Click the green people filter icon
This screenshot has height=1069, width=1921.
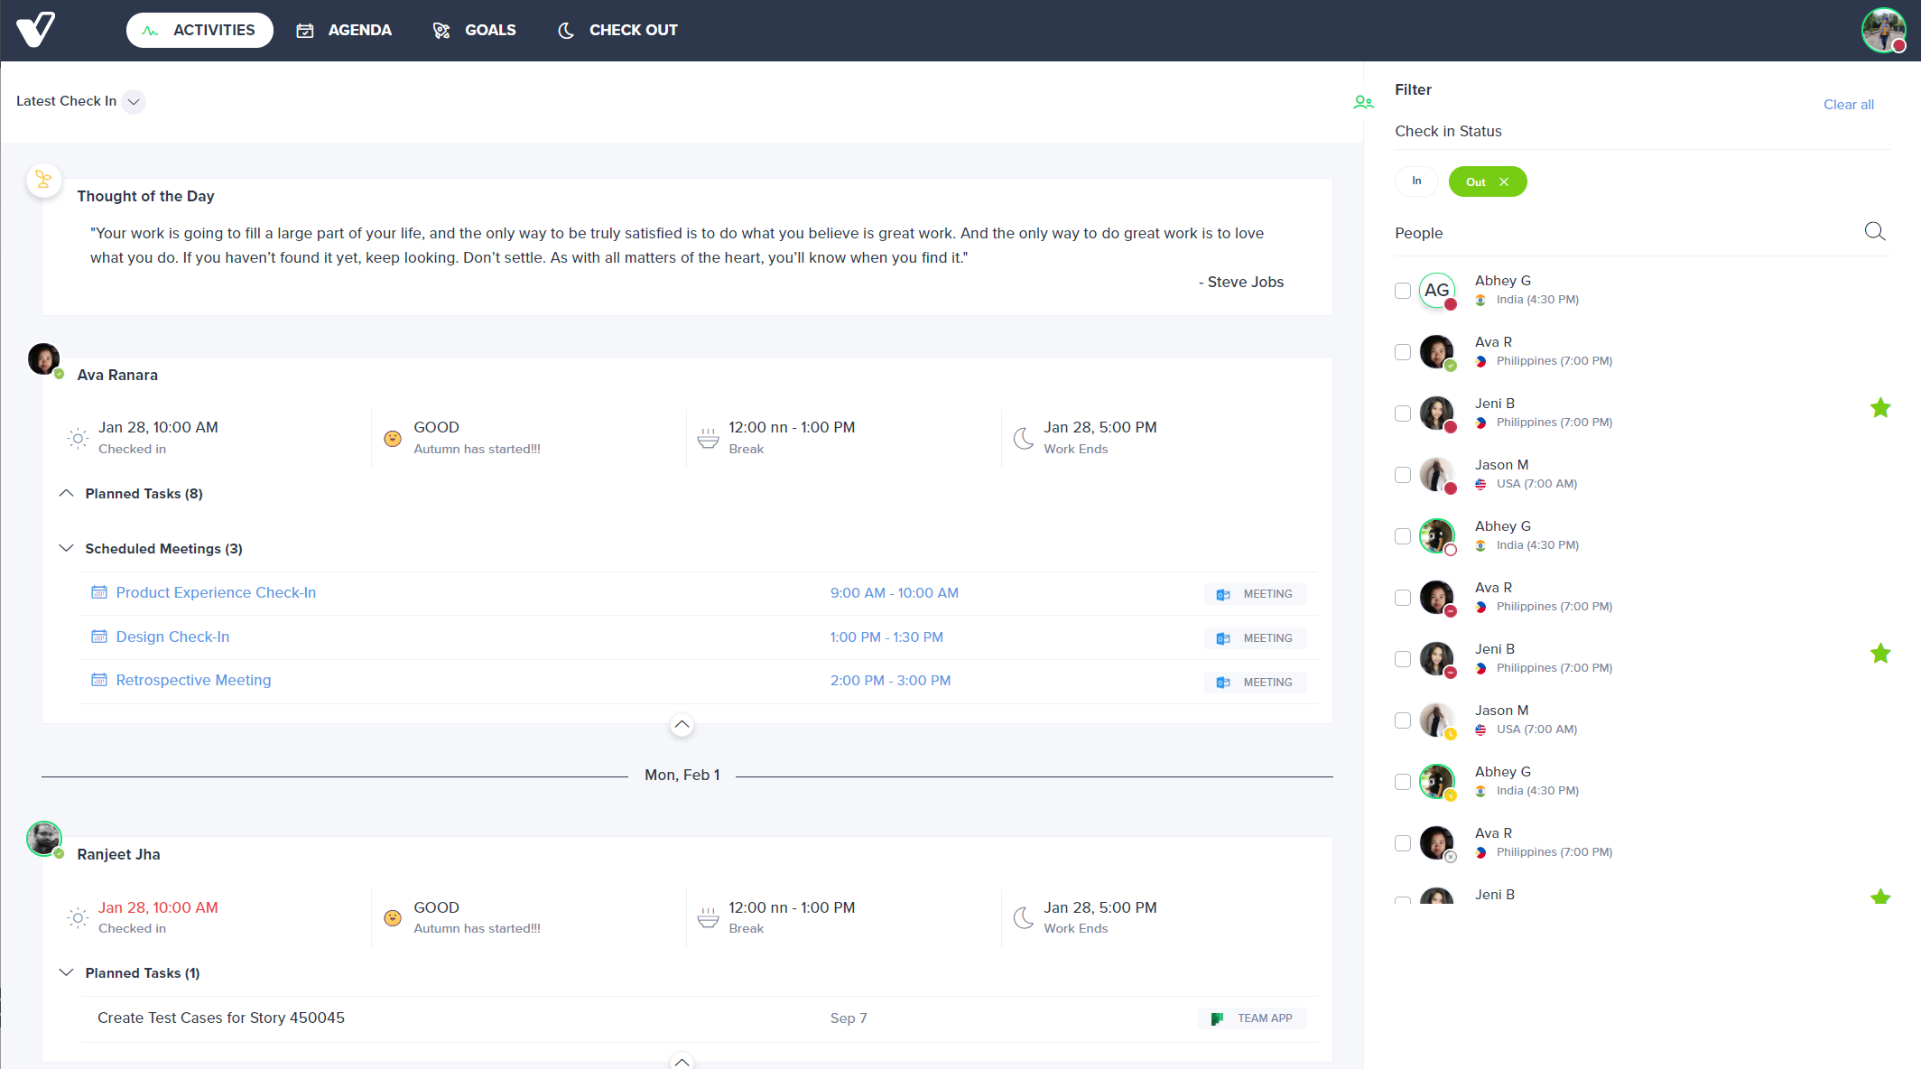(1363, 103)
